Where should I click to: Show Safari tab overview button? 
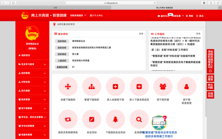pos(218,3)
